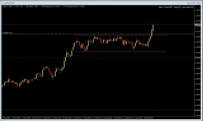Click the '21 Sep 2009' time axis label
Screen dimensions: 203x121
pyautogui.click(x=6, y=118)
